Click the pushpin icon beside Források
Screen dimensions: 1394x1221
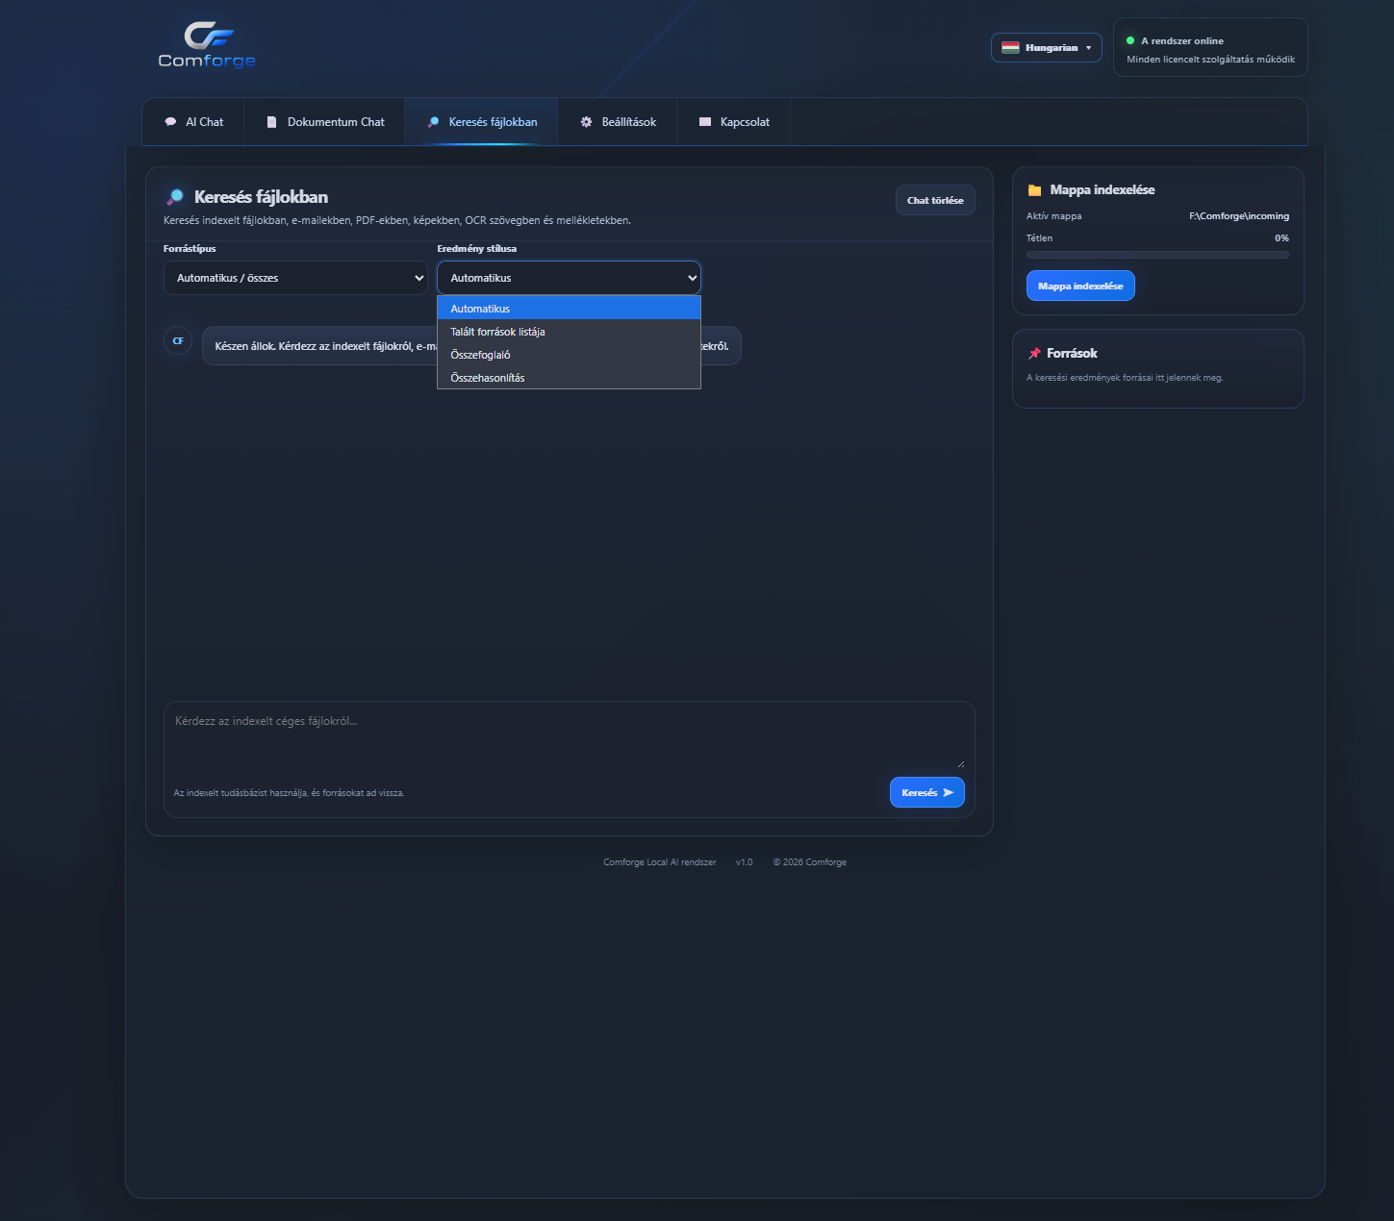[x=1034, y=353]
